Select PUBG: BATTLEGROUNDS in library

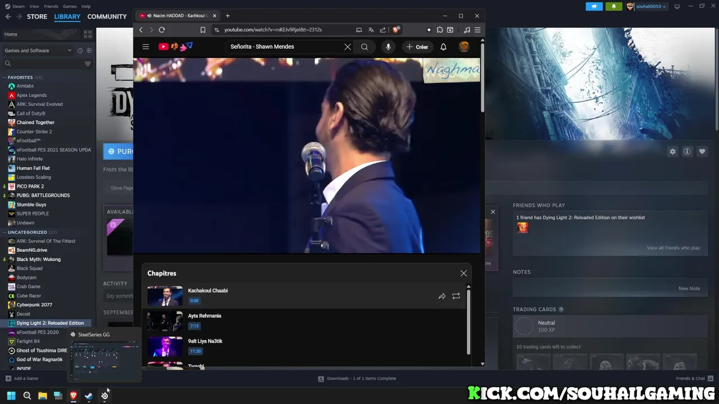click(43, 195)
